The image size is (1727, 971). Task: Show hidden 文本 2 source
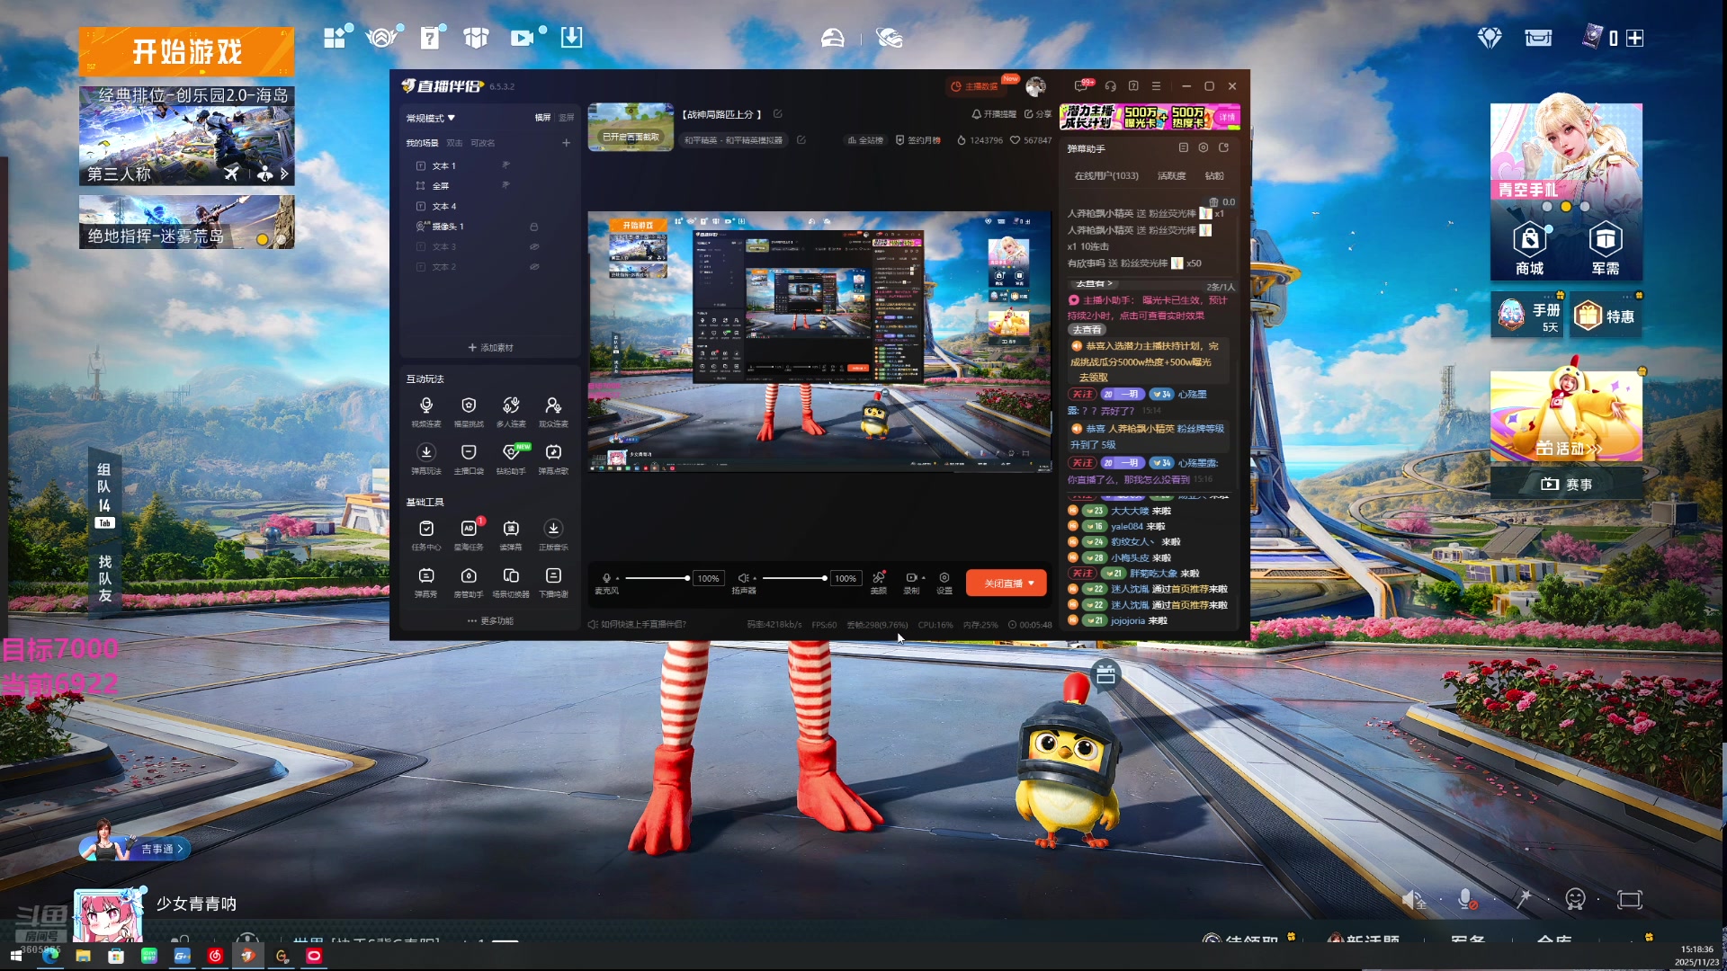[x=534, y=267]
